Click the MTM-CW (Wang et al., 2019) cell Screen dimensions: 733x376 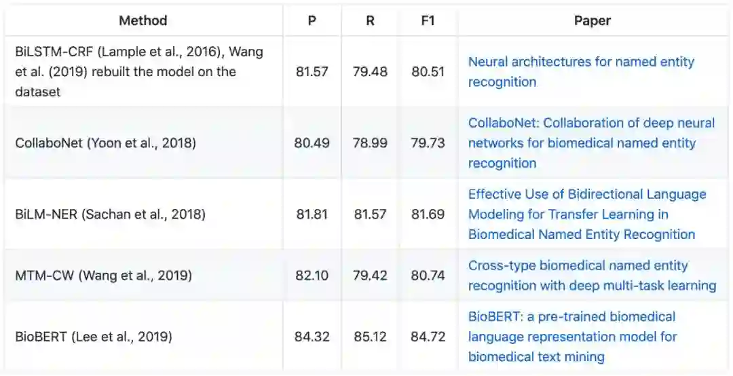point(103,276)
